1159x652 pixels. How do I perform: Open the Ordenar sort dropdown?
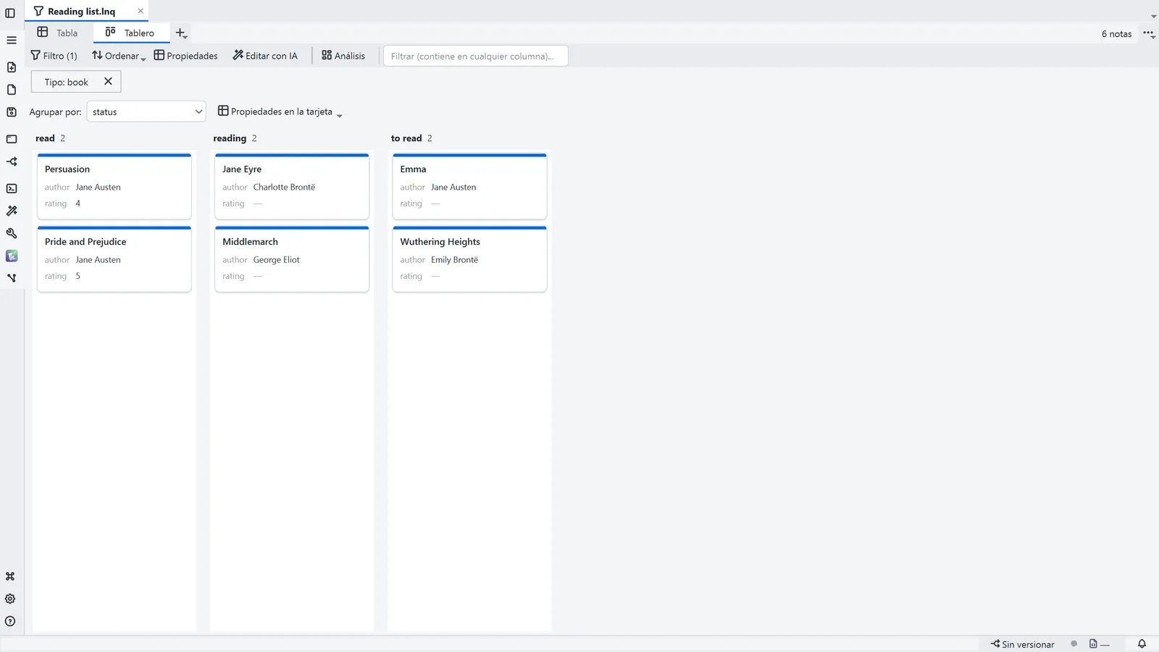[x=119, y=56]
